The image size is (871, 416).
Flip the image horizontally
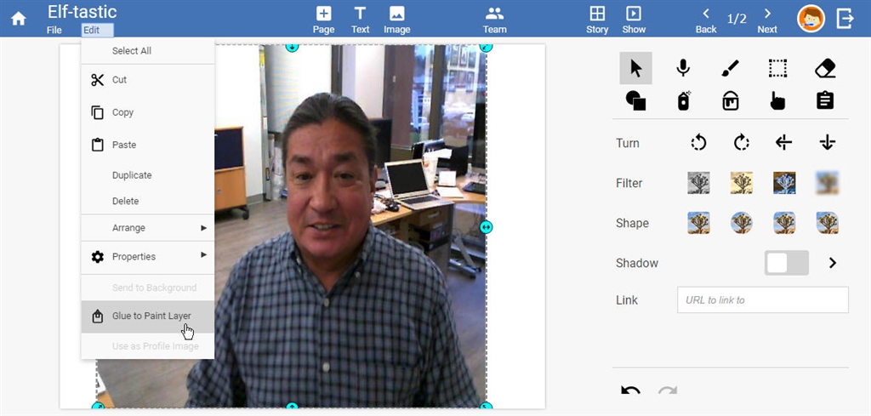[783, 143]
